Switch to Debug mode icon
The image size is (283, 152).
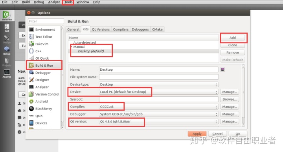click(x=7, y=51)
